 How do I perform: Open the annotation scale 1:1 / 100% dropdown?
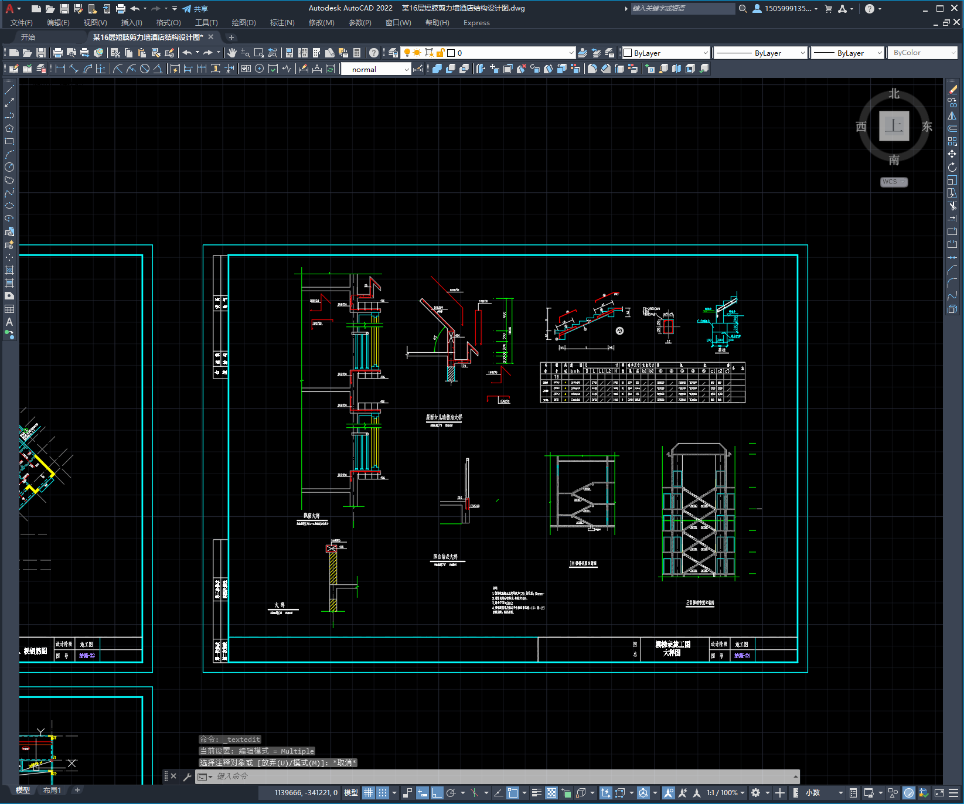725,793
